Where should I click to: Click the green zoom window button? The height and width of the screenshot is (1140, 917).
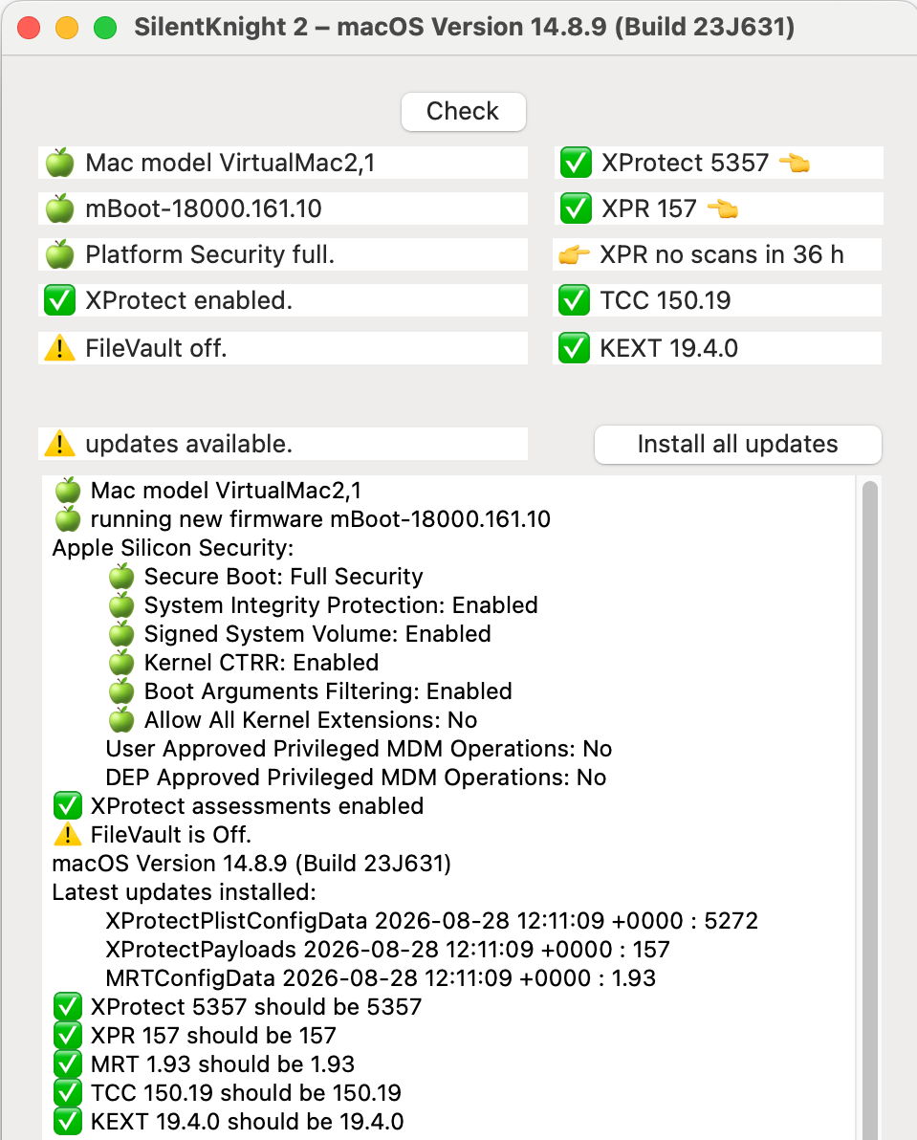click(x=105, y=28)
